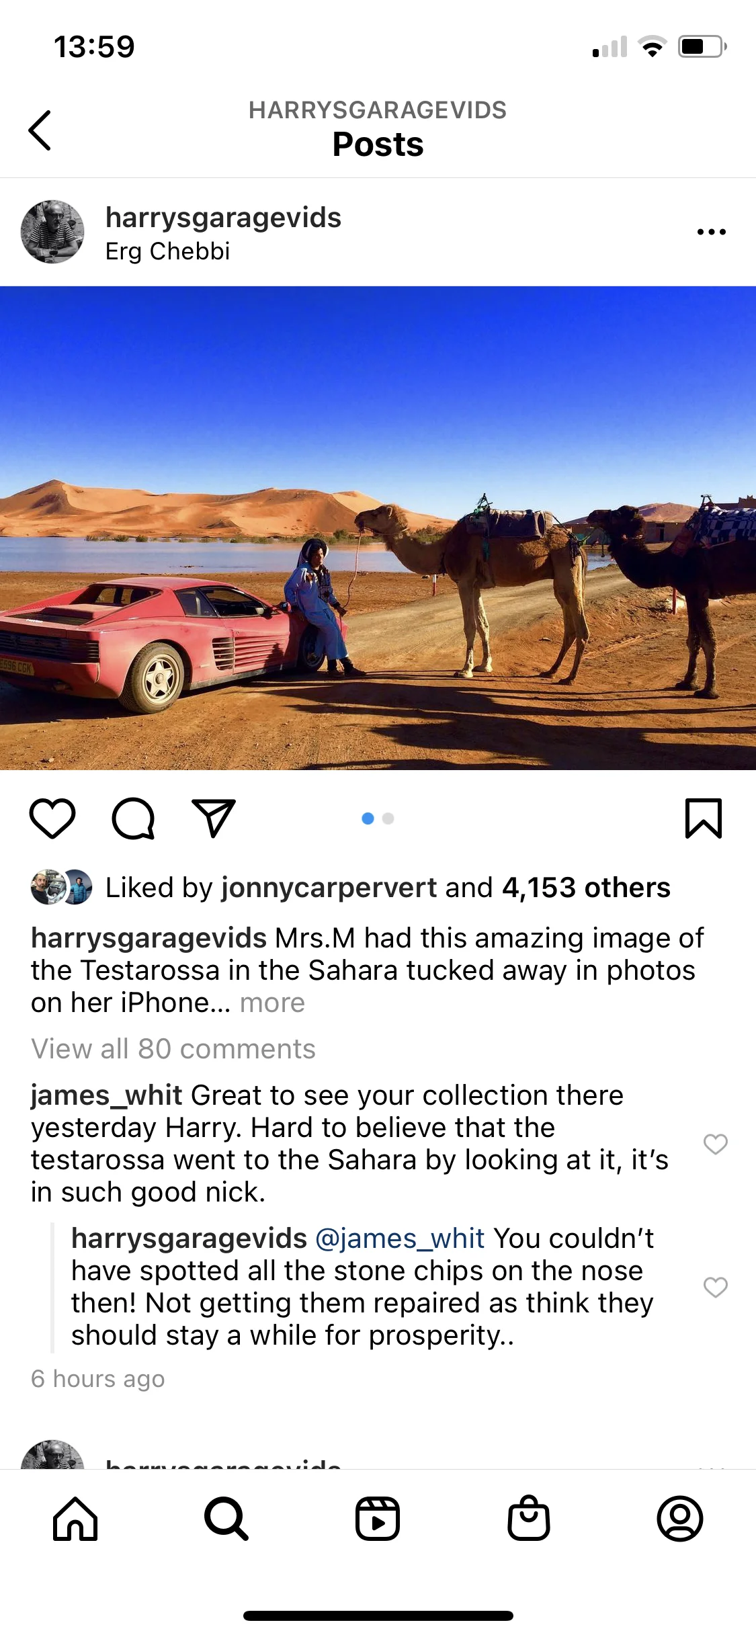
Task: Open comments via the speech bubble icon
Action: click(x=133, y=818)
